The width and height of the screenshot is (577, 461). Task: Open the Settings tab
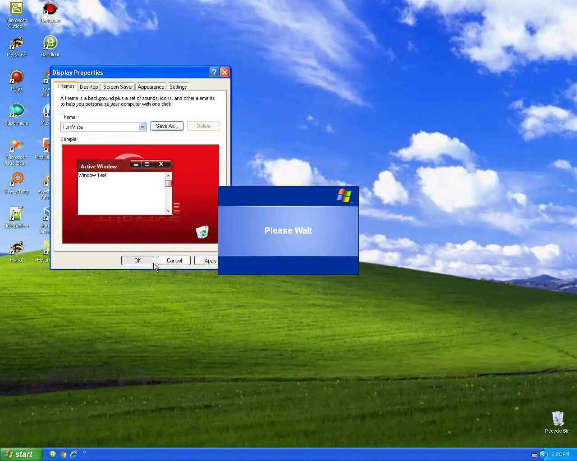[178, 87]
